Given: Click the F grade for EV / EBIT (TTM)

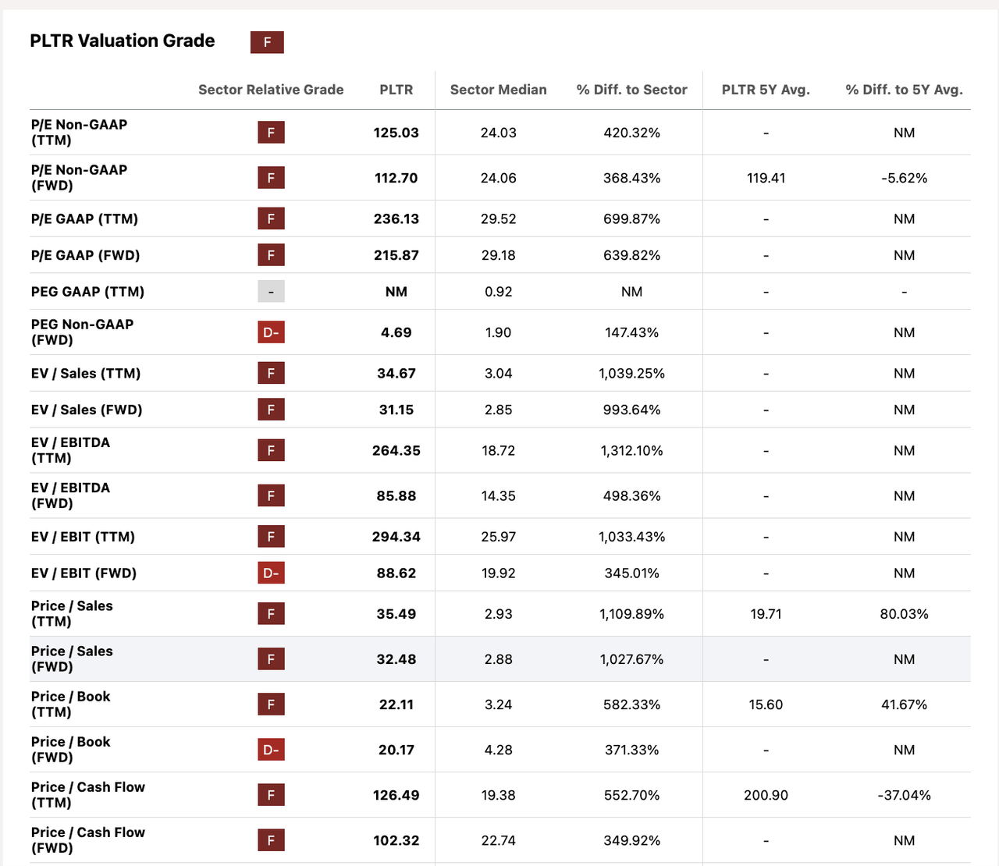Looking at the screenshot, I should [271, 536].
